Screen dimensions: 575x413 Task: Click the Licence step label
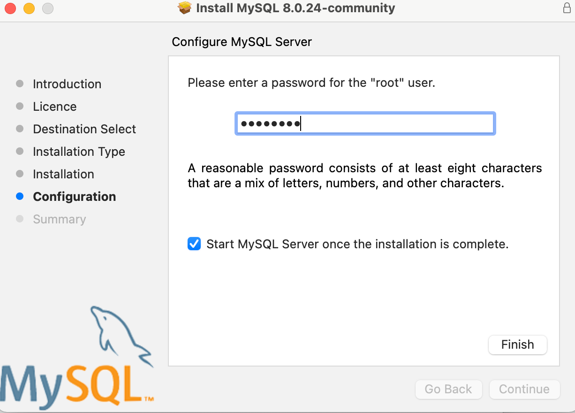point(54,106)
